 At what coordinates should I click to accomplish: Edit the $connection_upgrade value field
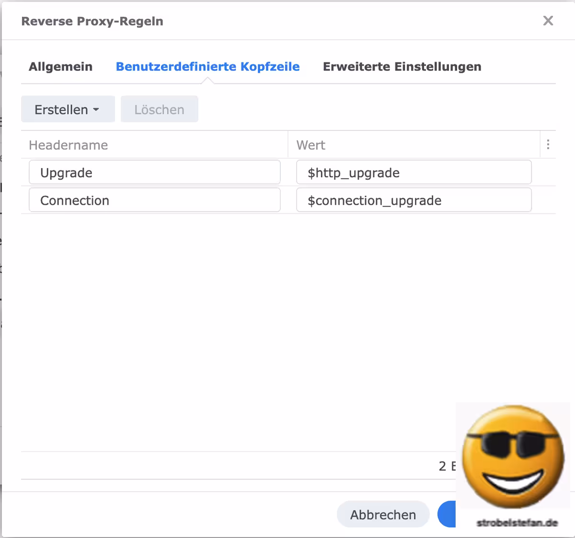click(x=414, y=200)
